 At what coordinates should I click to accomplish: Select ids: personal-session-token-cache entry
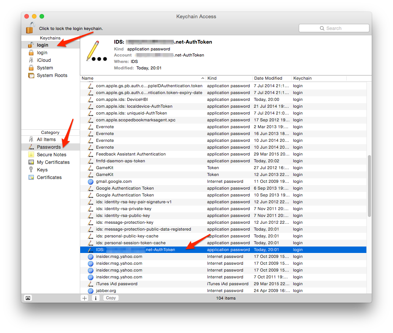223,243
